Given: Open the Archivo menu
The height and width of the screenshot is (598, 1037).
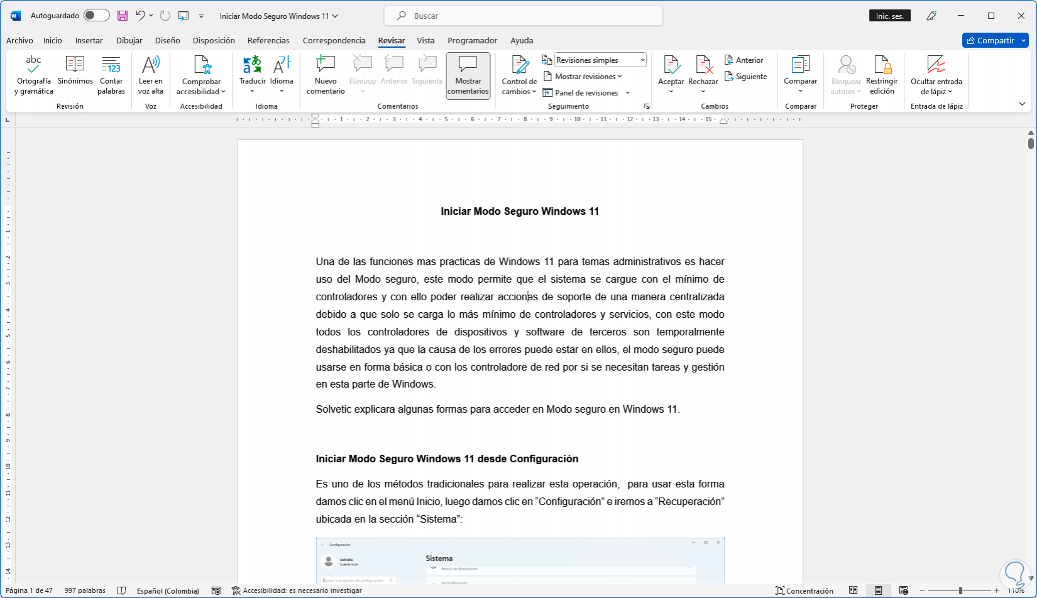Looking at the screenshot, I should [x=19, y=40].
